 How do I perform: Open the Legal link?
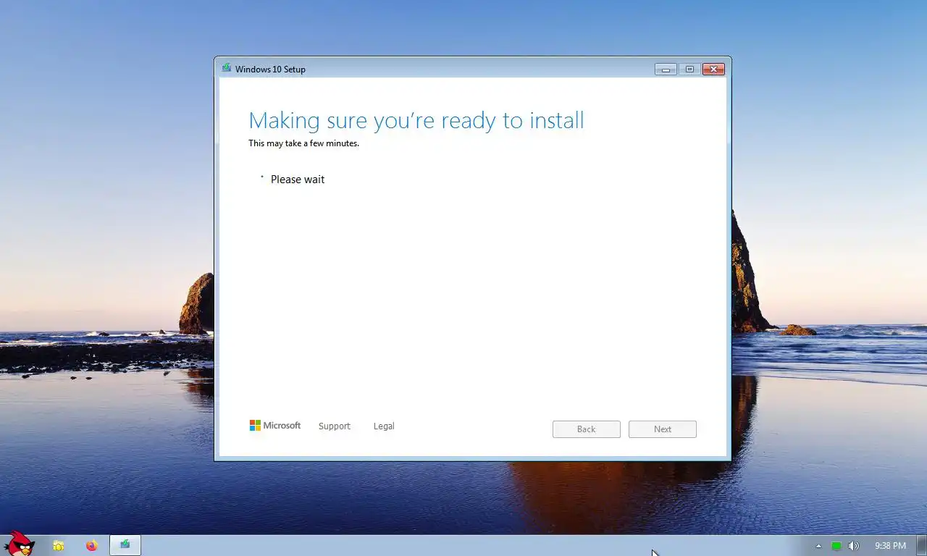(x=384, y=426)
